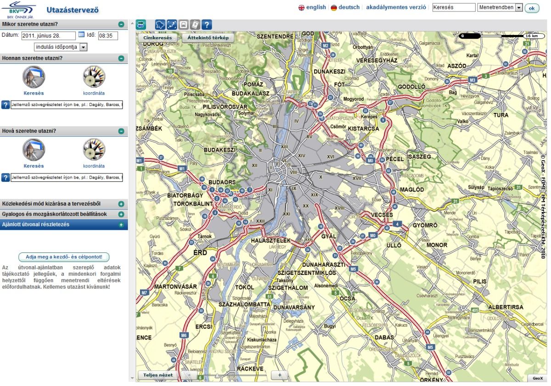Click the Honnan departure text field
This screenshot has width=551, height=386.
pyautogui.click(x=67, y=105)
